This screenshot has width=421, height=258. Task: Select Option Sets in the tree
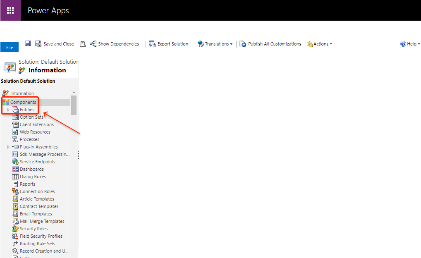(x=31, y=117)
